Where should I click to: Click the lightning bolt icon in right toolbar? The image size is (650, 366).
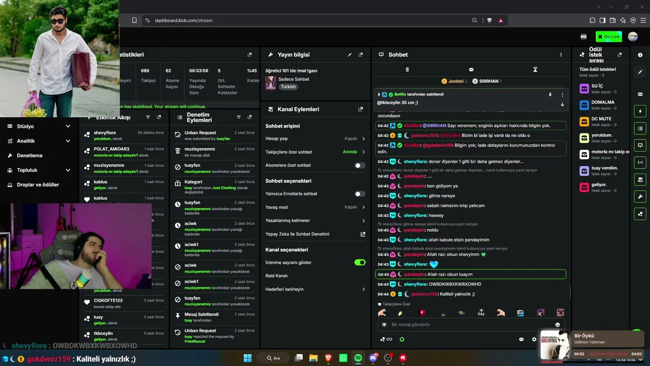tap(640, 111)
